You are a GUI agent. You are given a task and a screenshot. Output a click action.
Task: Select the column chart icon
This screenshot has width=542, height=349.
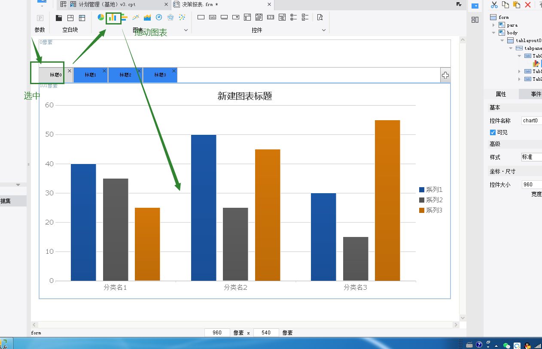[x=113, y=18]
